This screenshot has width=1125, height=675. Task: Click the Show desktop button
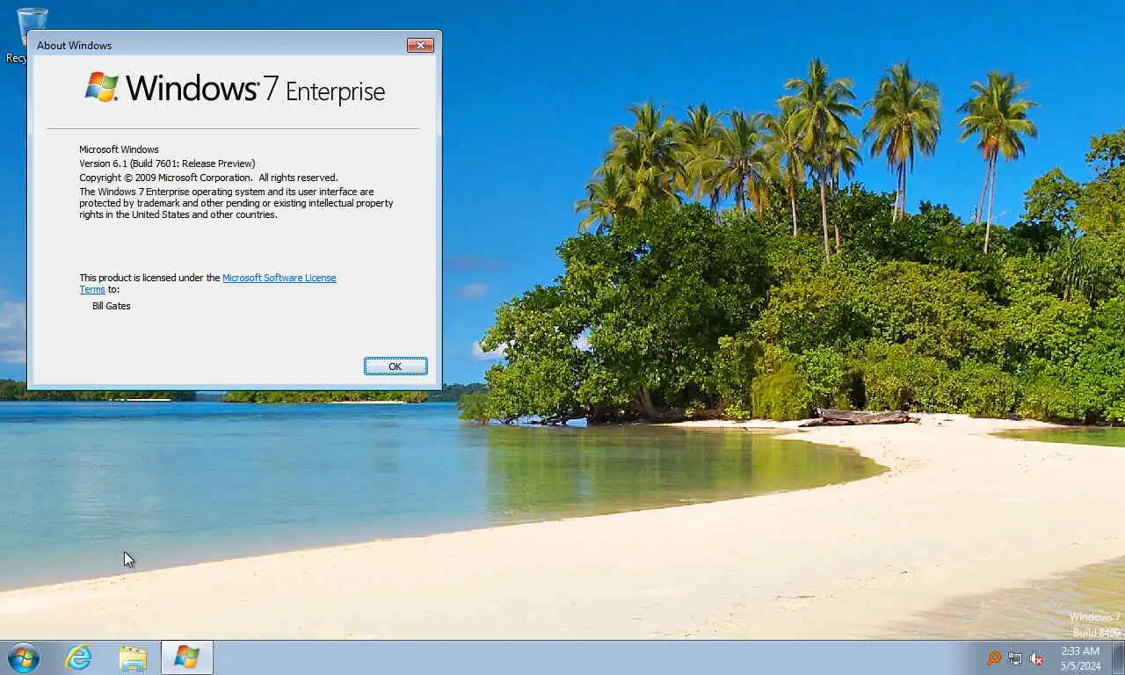pyautogui.click(x=1118, y=657)
